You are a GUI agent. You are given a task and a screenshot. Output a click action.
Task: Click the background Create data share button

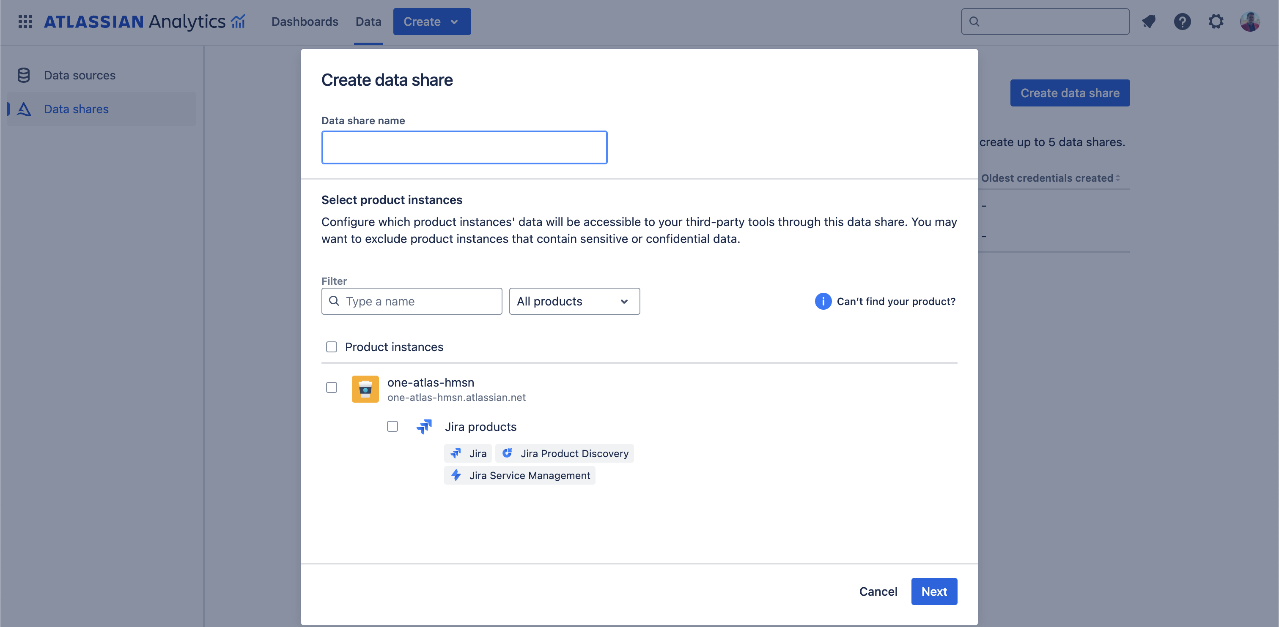click(x=1070, y=93)
